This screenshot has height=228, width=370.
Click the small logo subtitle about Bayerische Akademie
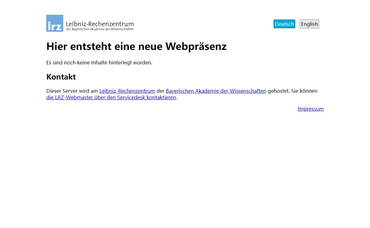[x=100, y=29]
